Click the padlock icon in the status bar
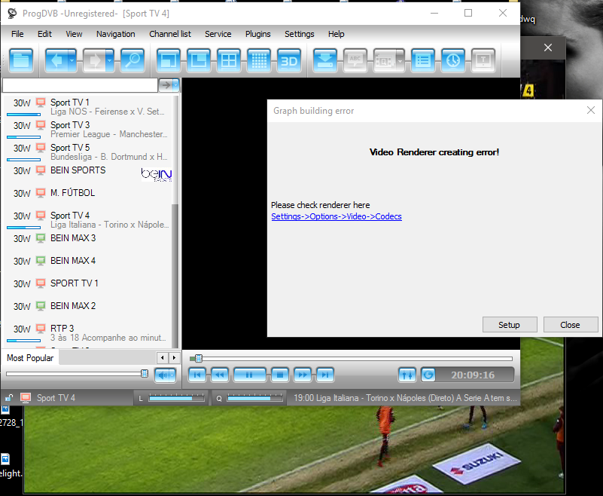 point(9,398)
